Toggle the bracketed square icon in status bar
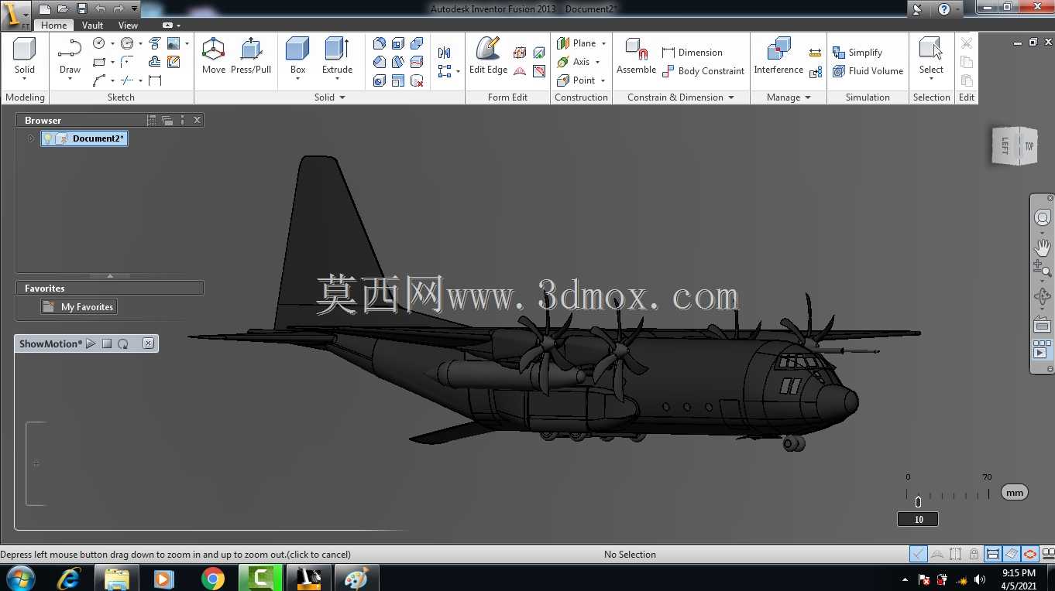Screen dimensions: 1055x591 point(955,554)
